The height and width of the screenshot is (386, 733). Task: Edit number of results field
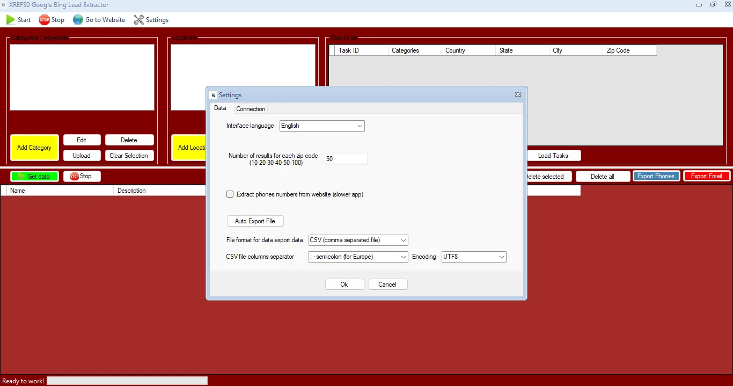(x=346, y=159)
